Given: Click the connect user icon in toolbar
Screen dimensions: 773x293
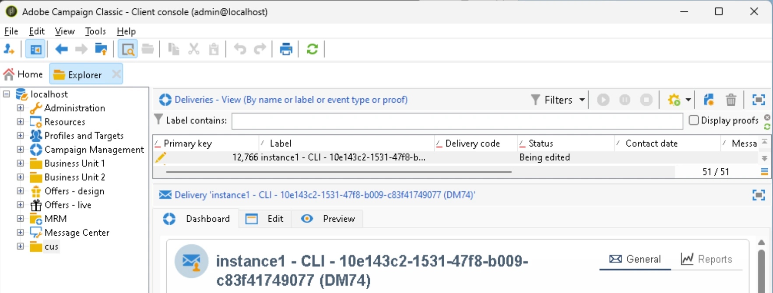Looking at the screenshot, I should point(9,49).
